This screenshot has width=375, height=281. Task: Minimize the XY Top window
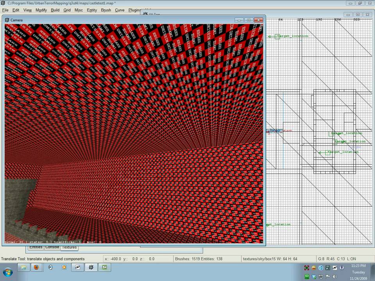(348, 14)
